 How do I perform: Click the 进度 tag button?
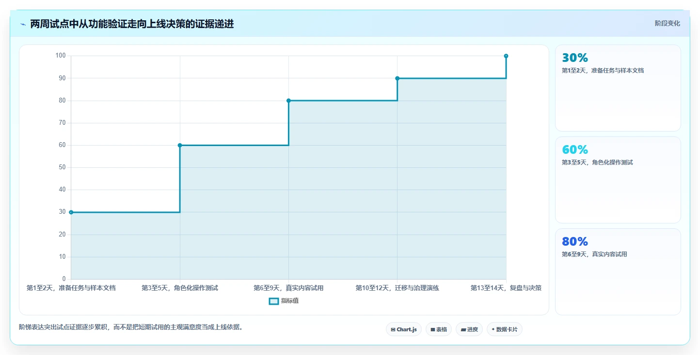pyautogui.click(x=469, y=329)
